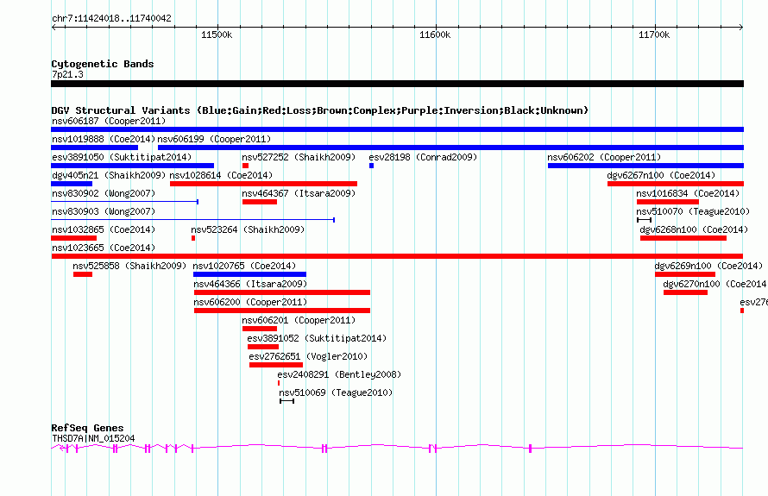Click the dgv6269n100 (Coe2014) label
The width and height of the screenshot is (768, 496).
708,266
